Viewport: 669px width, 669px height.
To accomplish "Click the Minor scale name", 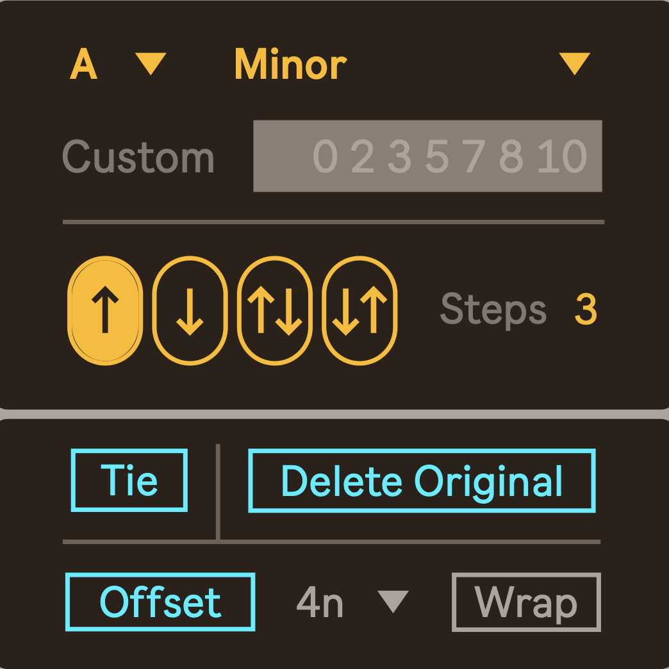I will [290, 65].
